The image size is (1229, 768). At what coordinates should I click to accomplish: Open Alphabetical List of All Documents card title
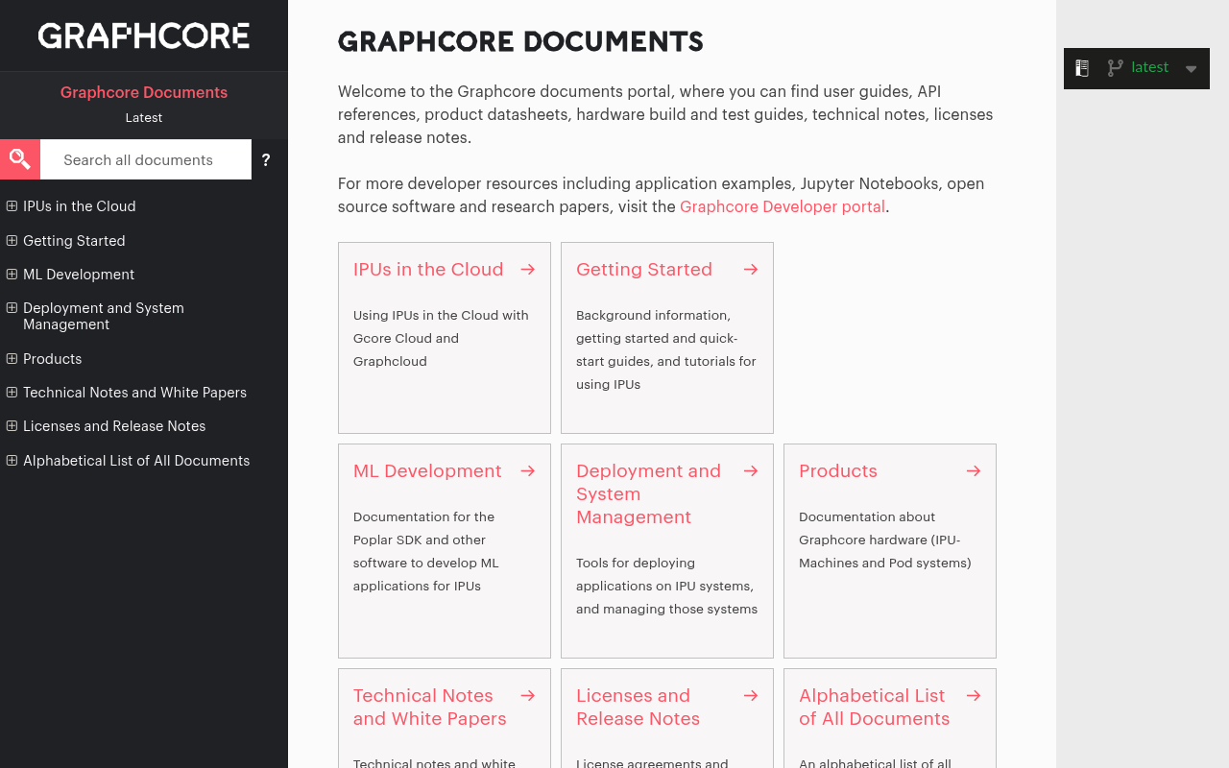[874, 708]
